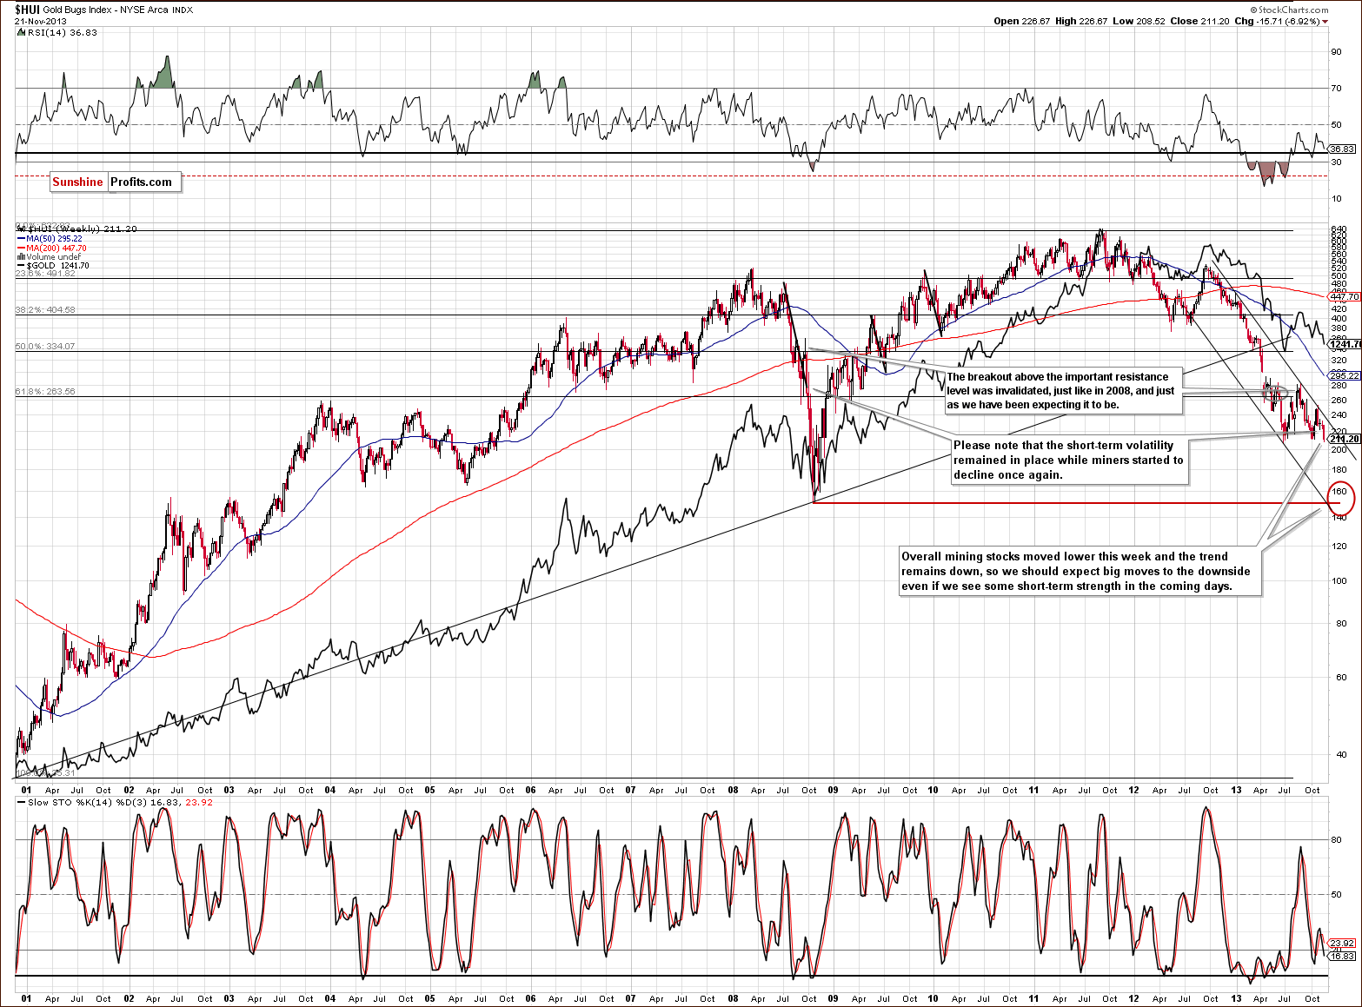Click the 38.2%: 404.58 Fibonacci label
This screenshot has width=1362, height=1007.
coord(45,309)
